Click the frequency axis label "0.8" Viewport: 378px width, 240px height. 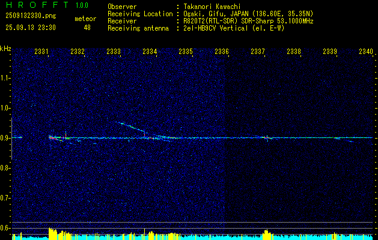pos(4,168)
